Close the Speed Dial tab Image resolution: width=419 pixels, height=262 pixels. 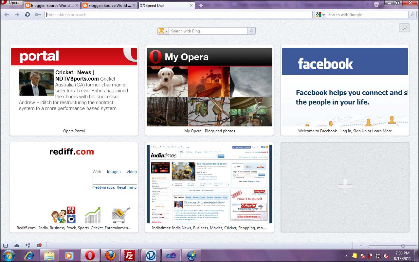click(x=191, y=6)
